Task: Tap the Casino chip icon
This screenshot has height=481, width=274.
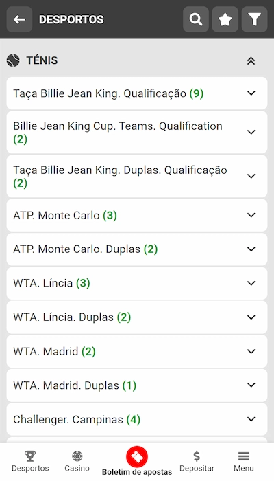Action: (x=77, y=456)
